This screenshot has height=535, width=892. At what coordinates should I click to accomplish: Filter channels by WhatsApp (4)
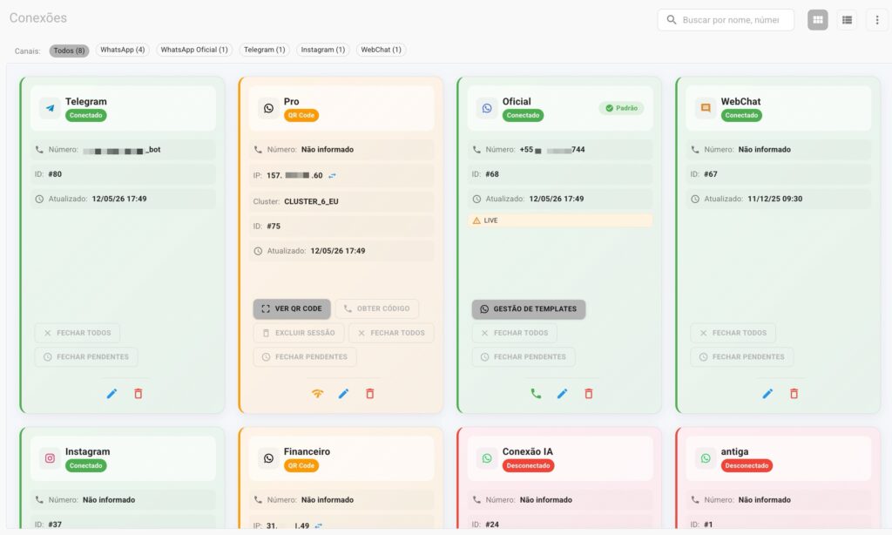pyautogui.click(x=122, y=50)
